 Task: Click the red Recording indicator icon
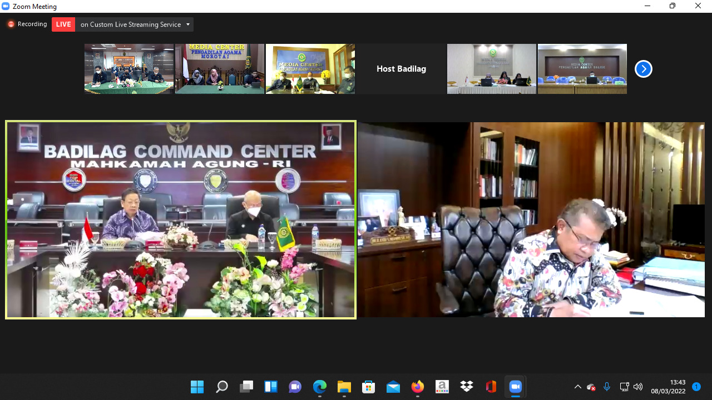[11, 24]
